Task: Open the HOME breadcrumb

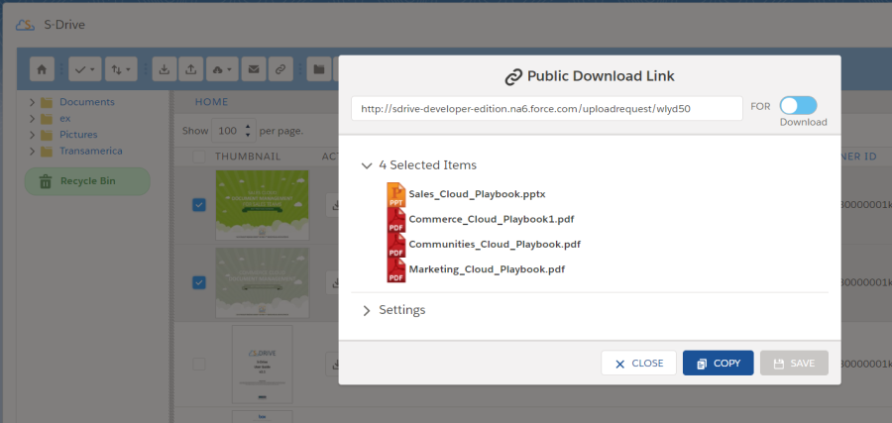Action: pos(211,102)
